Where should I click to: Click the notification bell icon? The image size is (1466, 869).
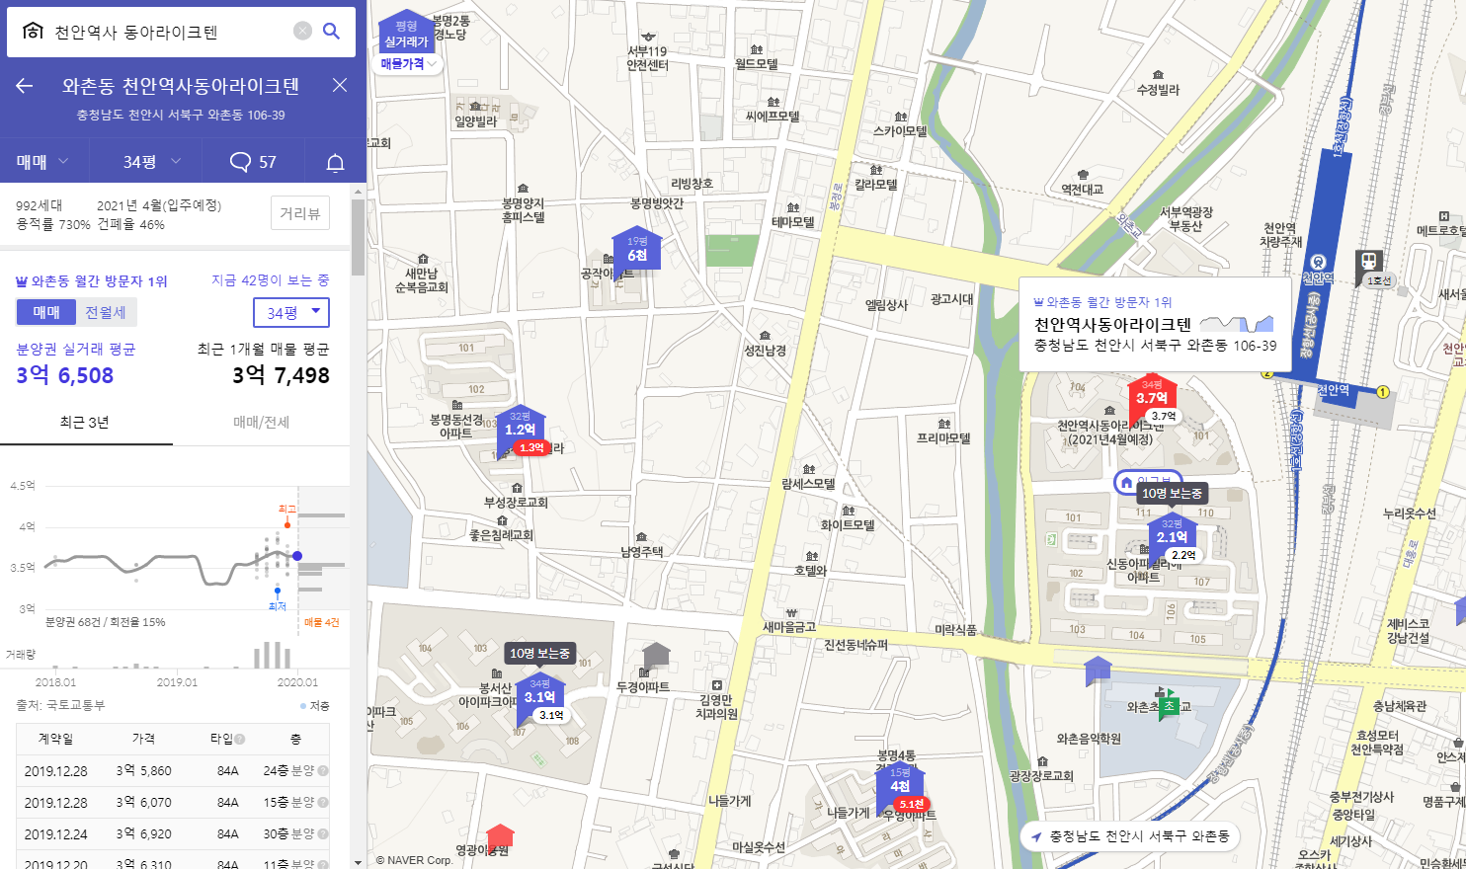tap(335, 163)
